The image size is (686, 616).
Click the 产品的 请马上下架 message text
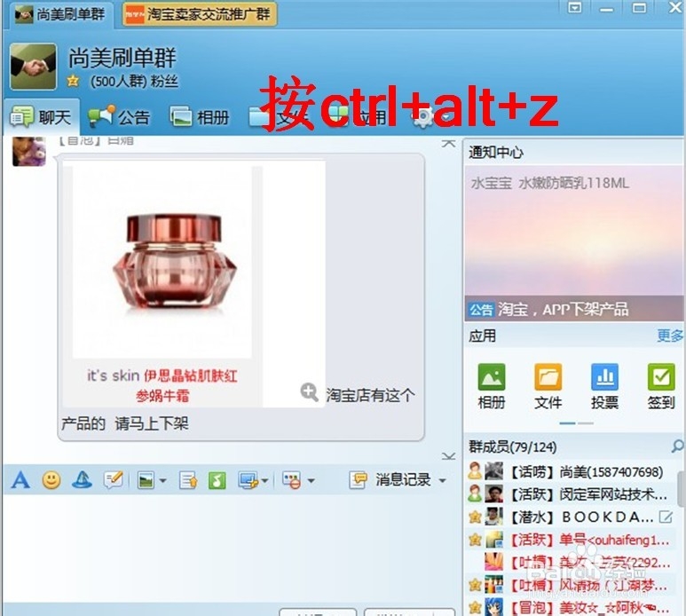tap(125, 423)
